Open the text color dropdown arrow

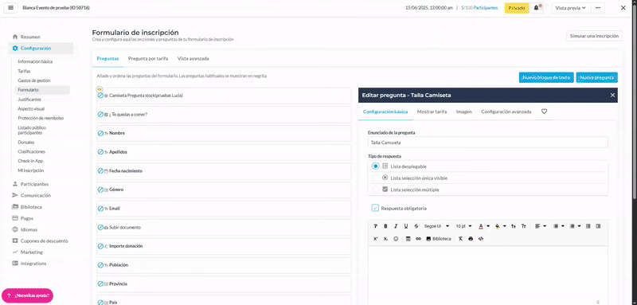(488, 226)
